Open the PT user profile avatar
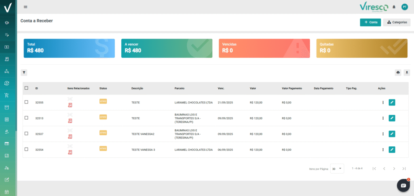414x196 pixels. 404,7
